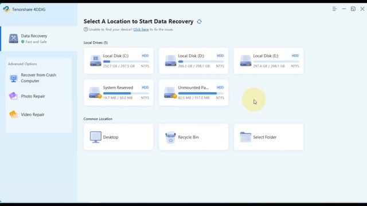367x206 pixels.
Task: Click the 'System Reserved' label
Action: (118, 88)
